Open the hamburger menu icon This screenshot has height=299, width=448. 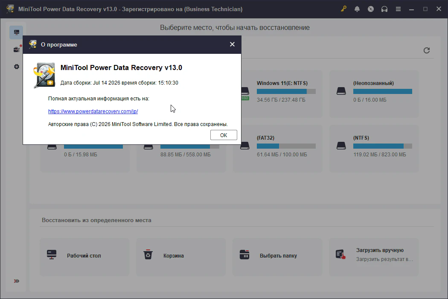[398, 9]
